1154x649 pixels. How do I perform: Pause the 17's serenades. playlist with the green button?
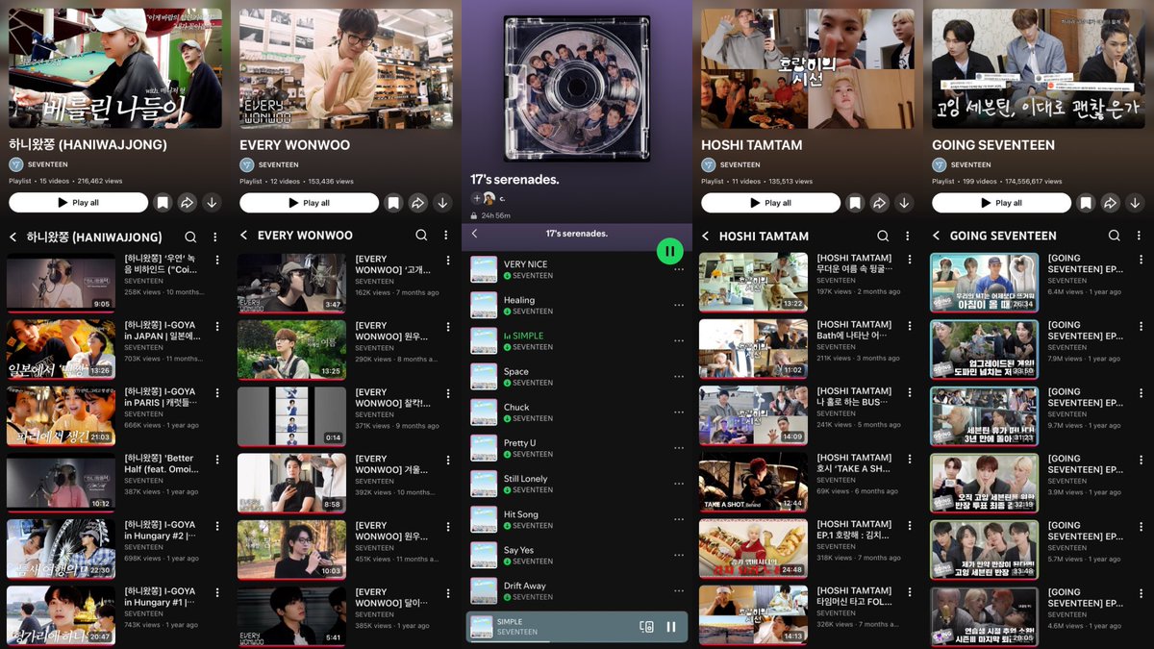670,252
